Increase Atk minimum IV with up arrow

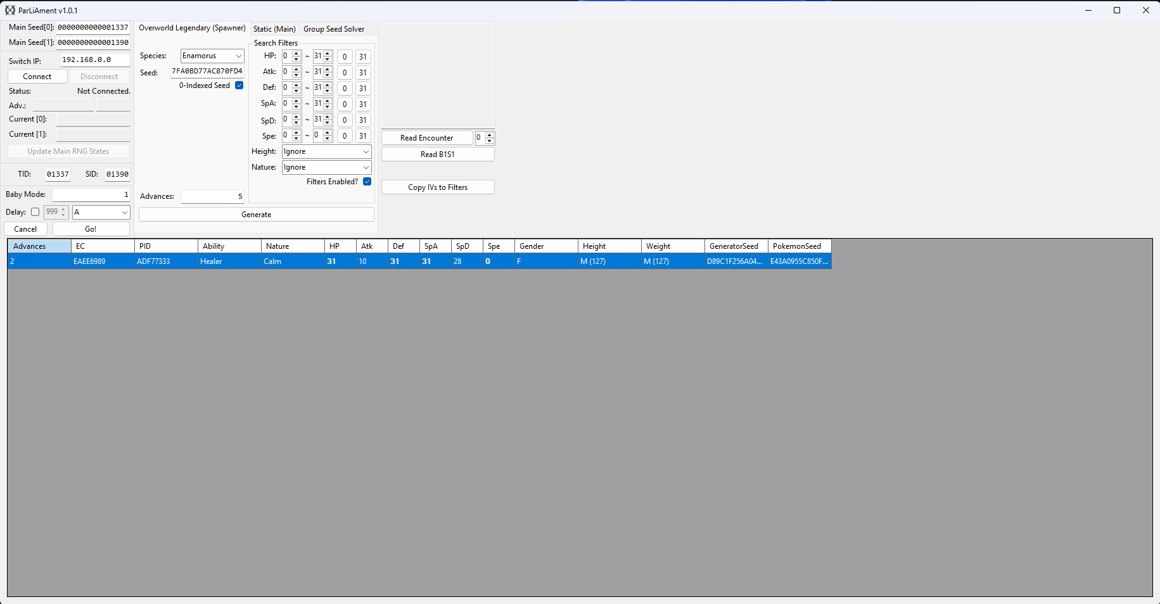[x=296, y=69]
